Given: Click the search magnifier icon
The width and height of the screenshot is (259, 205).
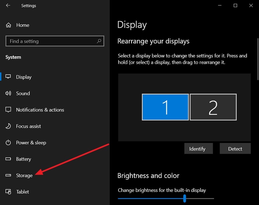Looking at the screenshot, I should [99, 41].
